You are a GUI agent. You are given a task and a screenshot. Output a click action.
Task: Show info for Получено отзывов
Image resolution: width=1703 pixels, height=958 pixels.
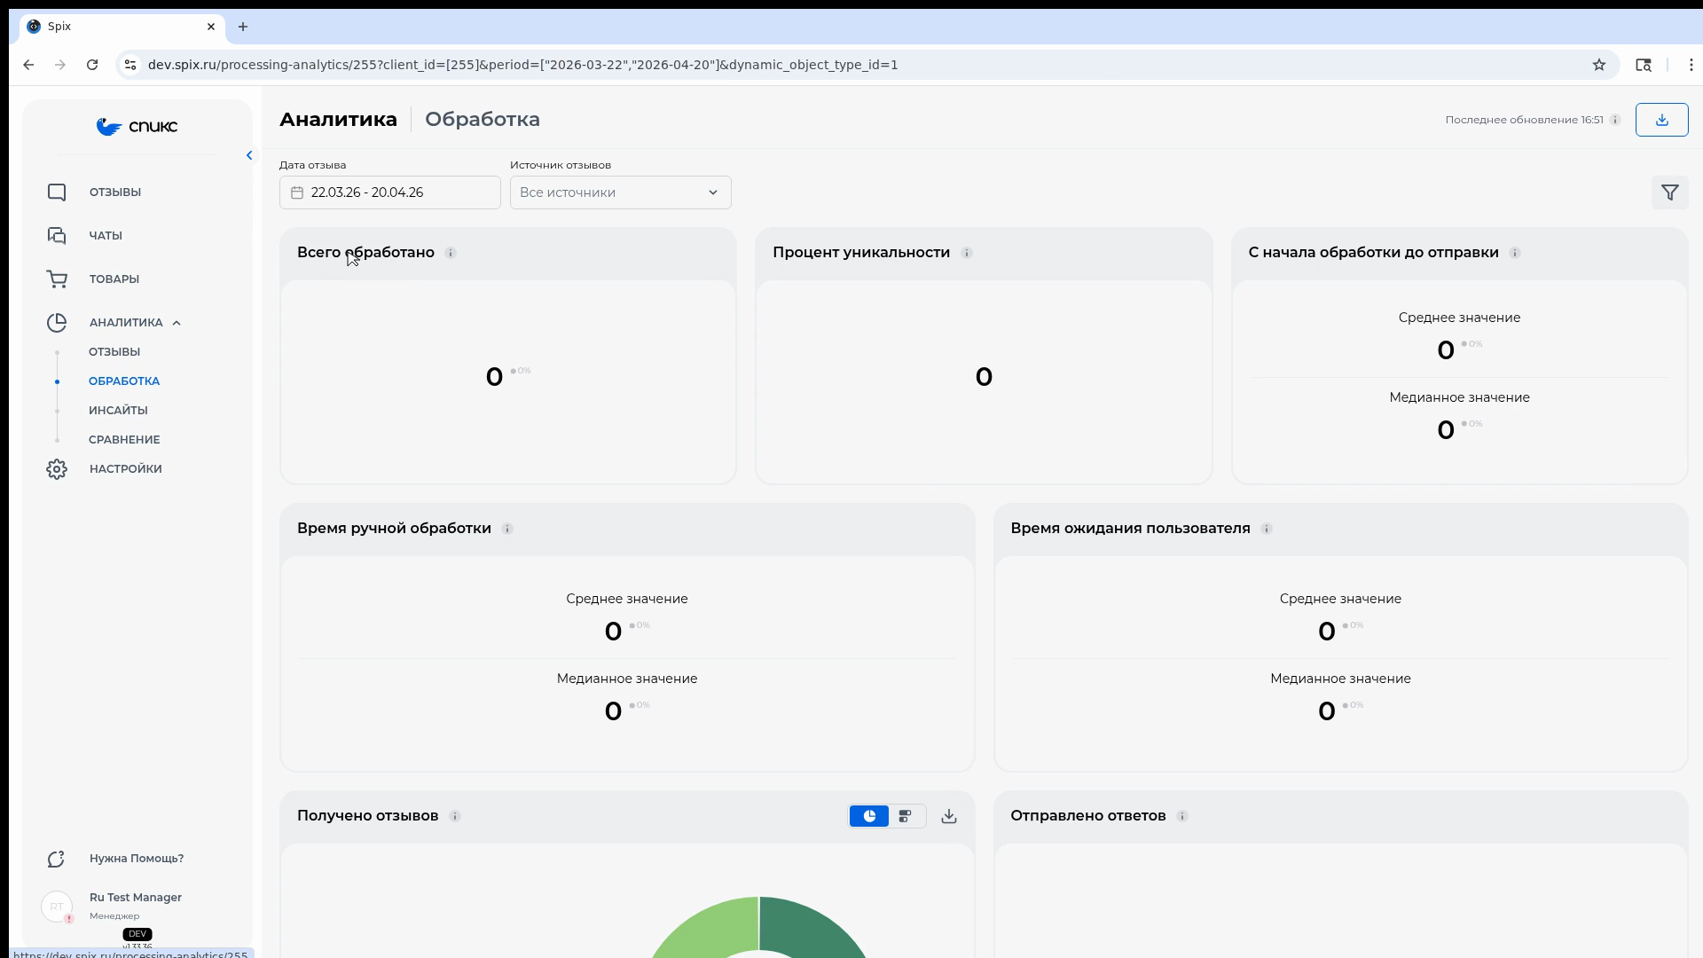click(455, 816)
